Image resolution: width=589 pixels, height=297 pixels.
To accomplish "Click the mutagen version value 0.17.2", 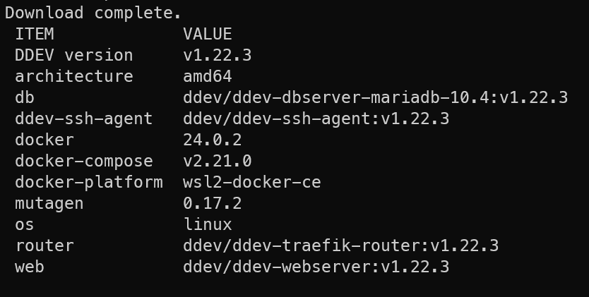I will click(212, 203).
